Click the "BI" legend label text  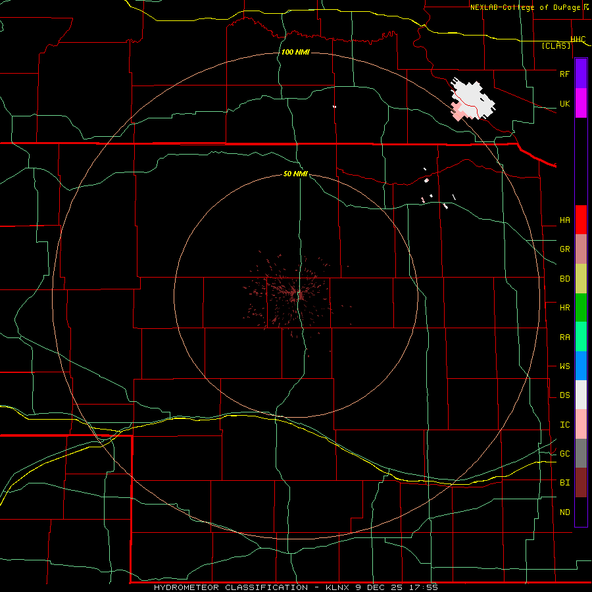tap(564, 483)
